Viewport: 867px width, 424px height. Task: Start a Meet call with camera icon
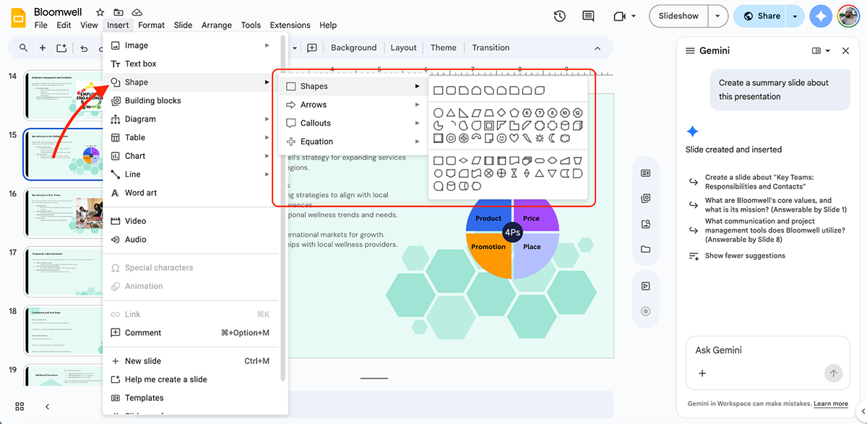[619, 15]
